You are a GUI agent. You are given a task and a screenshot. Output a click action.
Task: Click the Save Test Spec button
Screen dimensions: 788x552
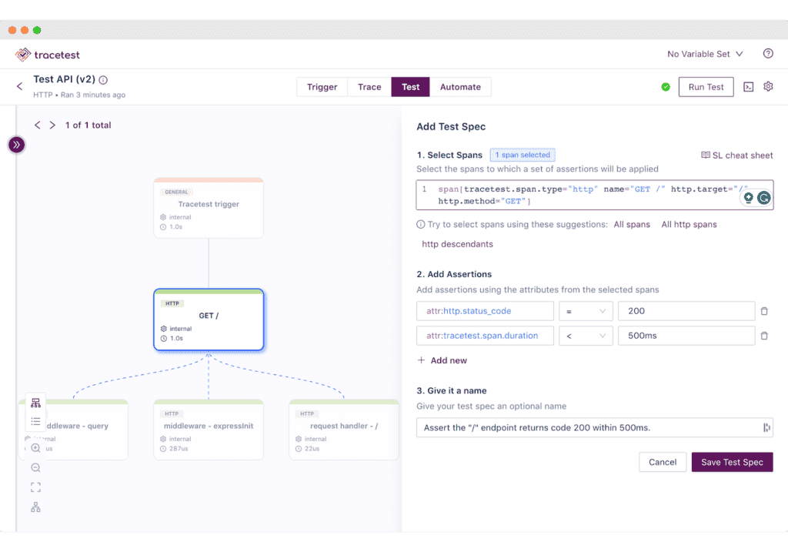coord(732,462)
